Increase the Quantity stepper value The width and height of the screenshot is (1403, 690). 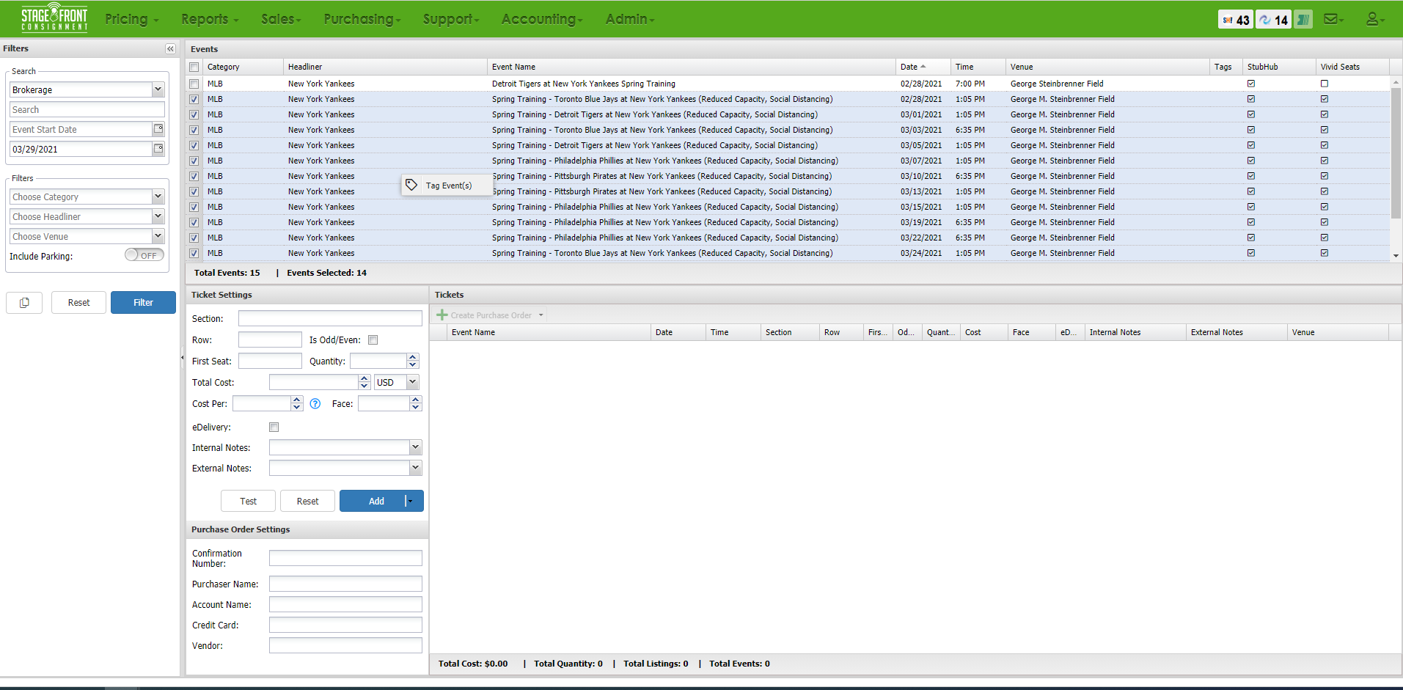coord(413,357)
